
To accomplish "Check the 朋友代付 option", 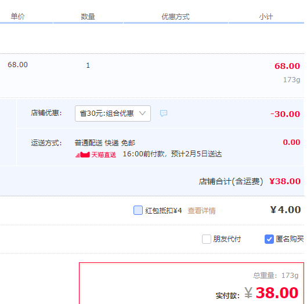I will pos(207,239).
